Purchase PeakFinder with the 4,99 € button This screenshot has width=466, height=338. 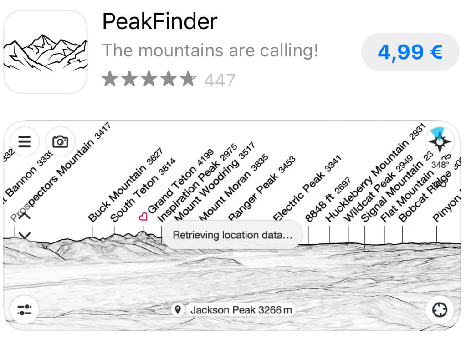pyautogui.click(x=410, y=51)
